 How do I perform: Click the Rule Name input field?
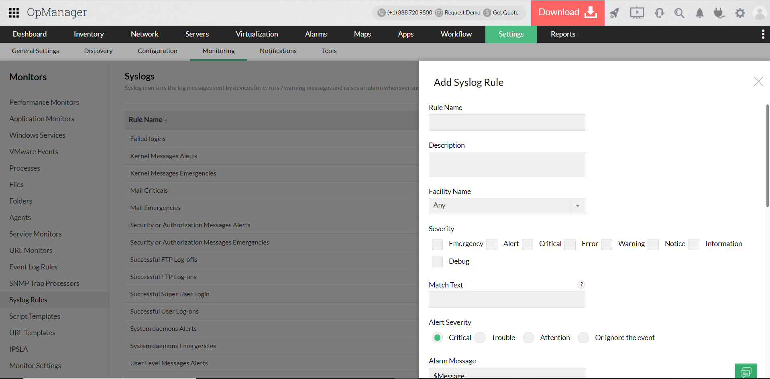pos(507,123)
